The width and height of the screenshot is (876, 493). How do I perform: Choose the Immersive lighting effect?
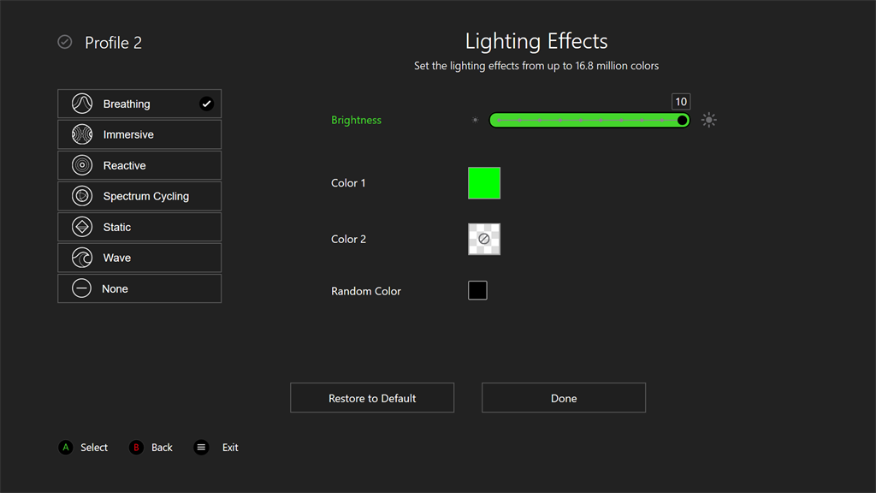click(139, 134)
